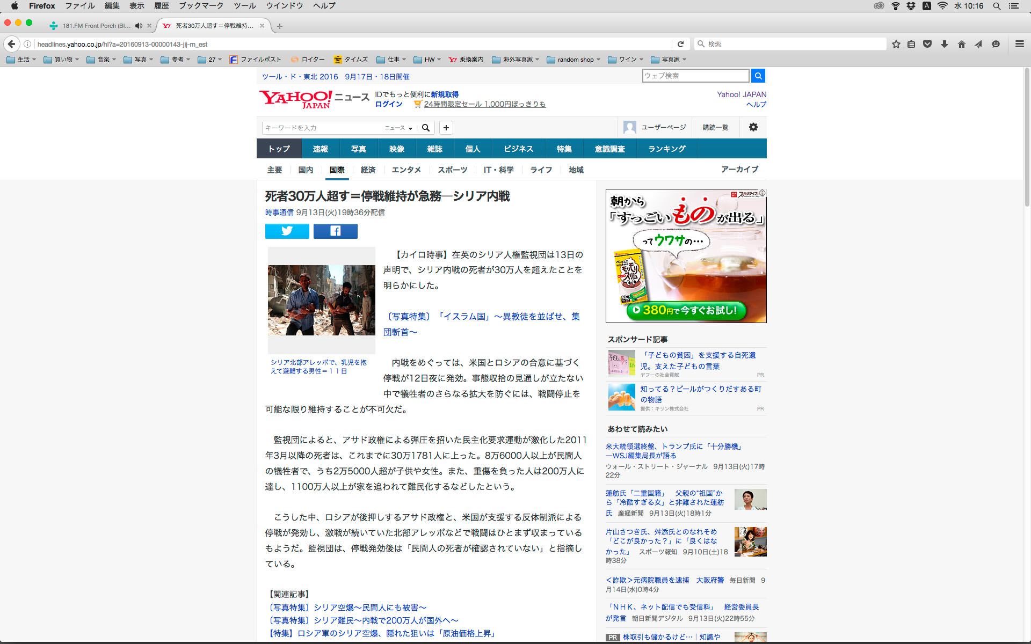Click the Yahoo news settings gear icon

pos(753,127)
